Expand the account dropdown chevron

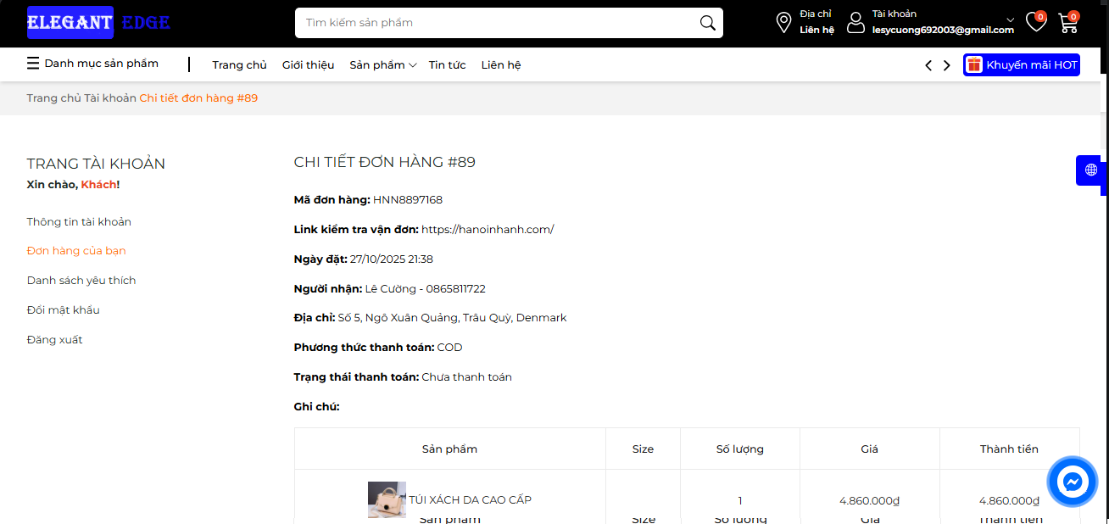pos(1010,20)
